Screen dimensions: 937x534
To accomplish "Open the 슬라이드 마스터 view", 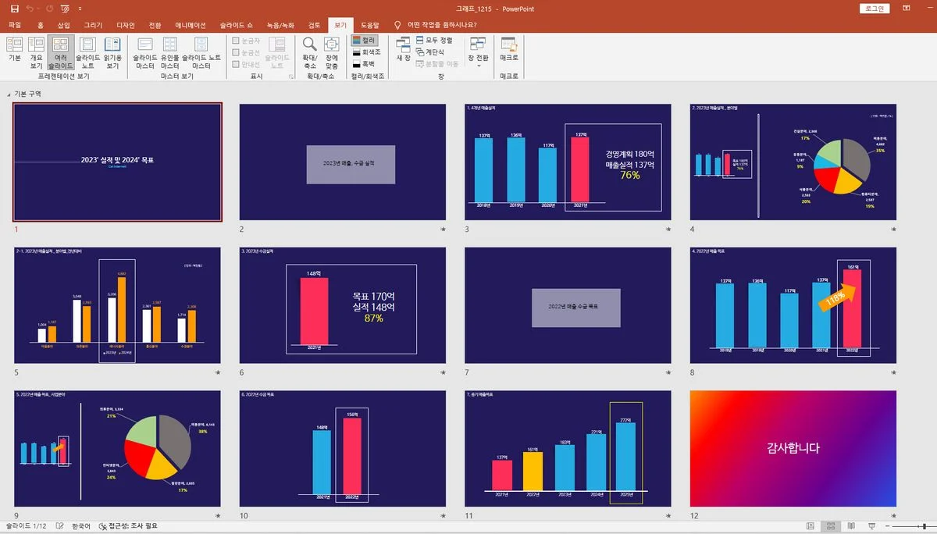I will (x=145, y=52).
